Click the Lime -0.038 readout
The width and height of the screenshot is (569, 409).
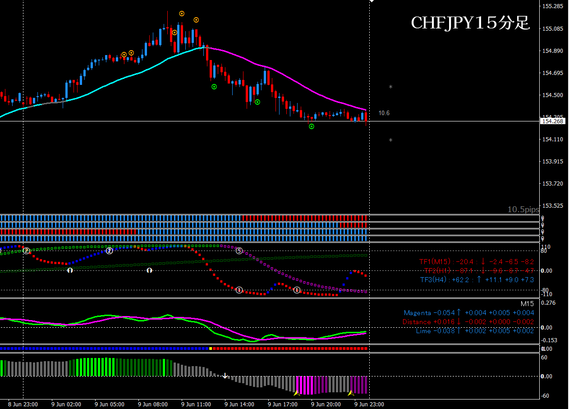pyautogui.click(x=475, y=331)
